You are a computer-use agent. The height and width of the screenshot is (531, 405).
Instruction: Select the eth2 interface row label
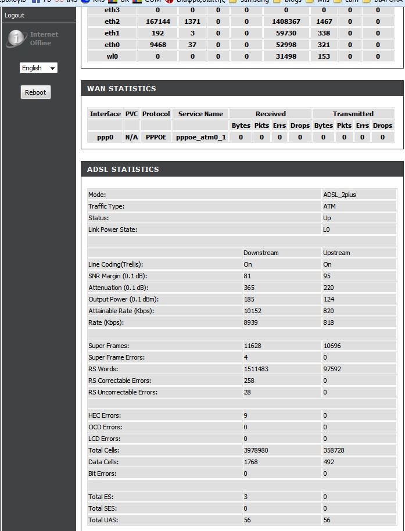[112, 21]
